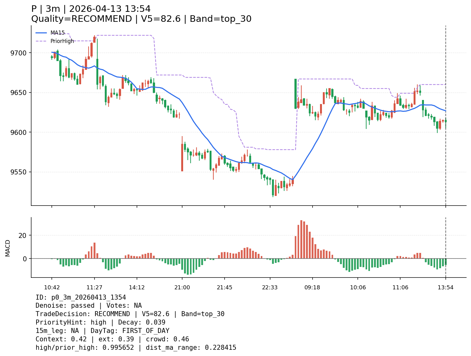471x356 pixels.
Task: Click the PriorHigh dashed purple legend swatch
Action: (x=41, y=41)
